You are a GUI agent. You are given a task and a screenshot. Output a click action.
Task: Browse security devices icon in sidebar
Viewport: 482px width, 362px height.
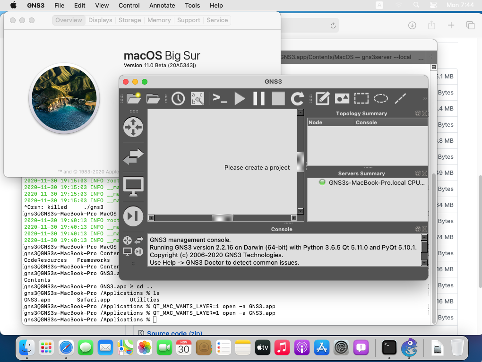pyautogui.click(x=133, y=215)
